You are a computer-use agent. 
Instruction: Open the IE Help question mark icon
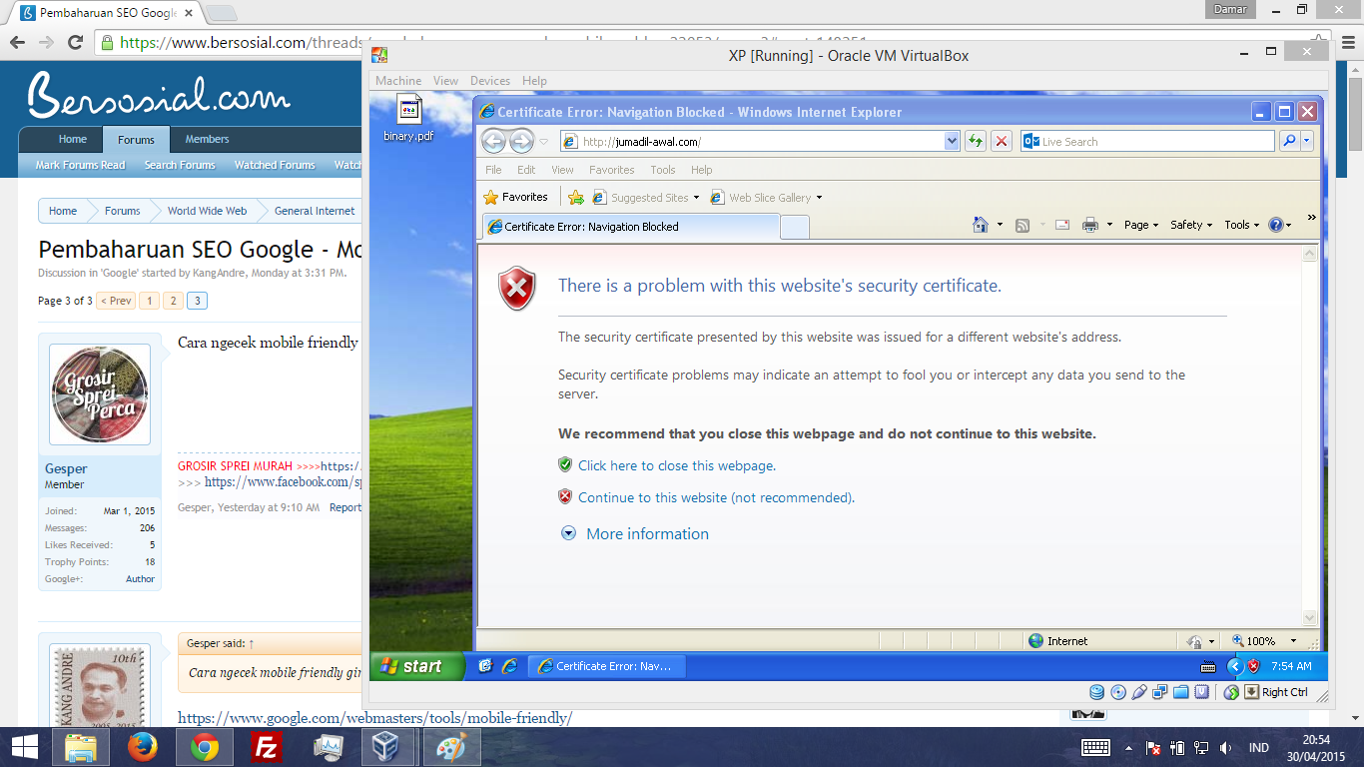(x=1275, y=225)
